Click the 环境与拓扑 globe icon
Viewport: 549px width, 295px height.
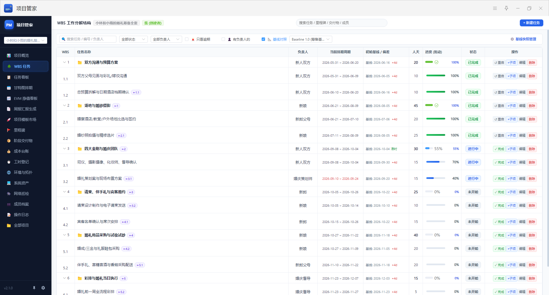[x=9, y=172]
